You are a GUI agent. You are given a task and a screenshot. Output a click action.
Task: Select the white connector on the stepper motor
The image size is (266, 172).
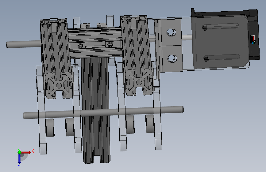pyautogui.click(x=253, y=39)
